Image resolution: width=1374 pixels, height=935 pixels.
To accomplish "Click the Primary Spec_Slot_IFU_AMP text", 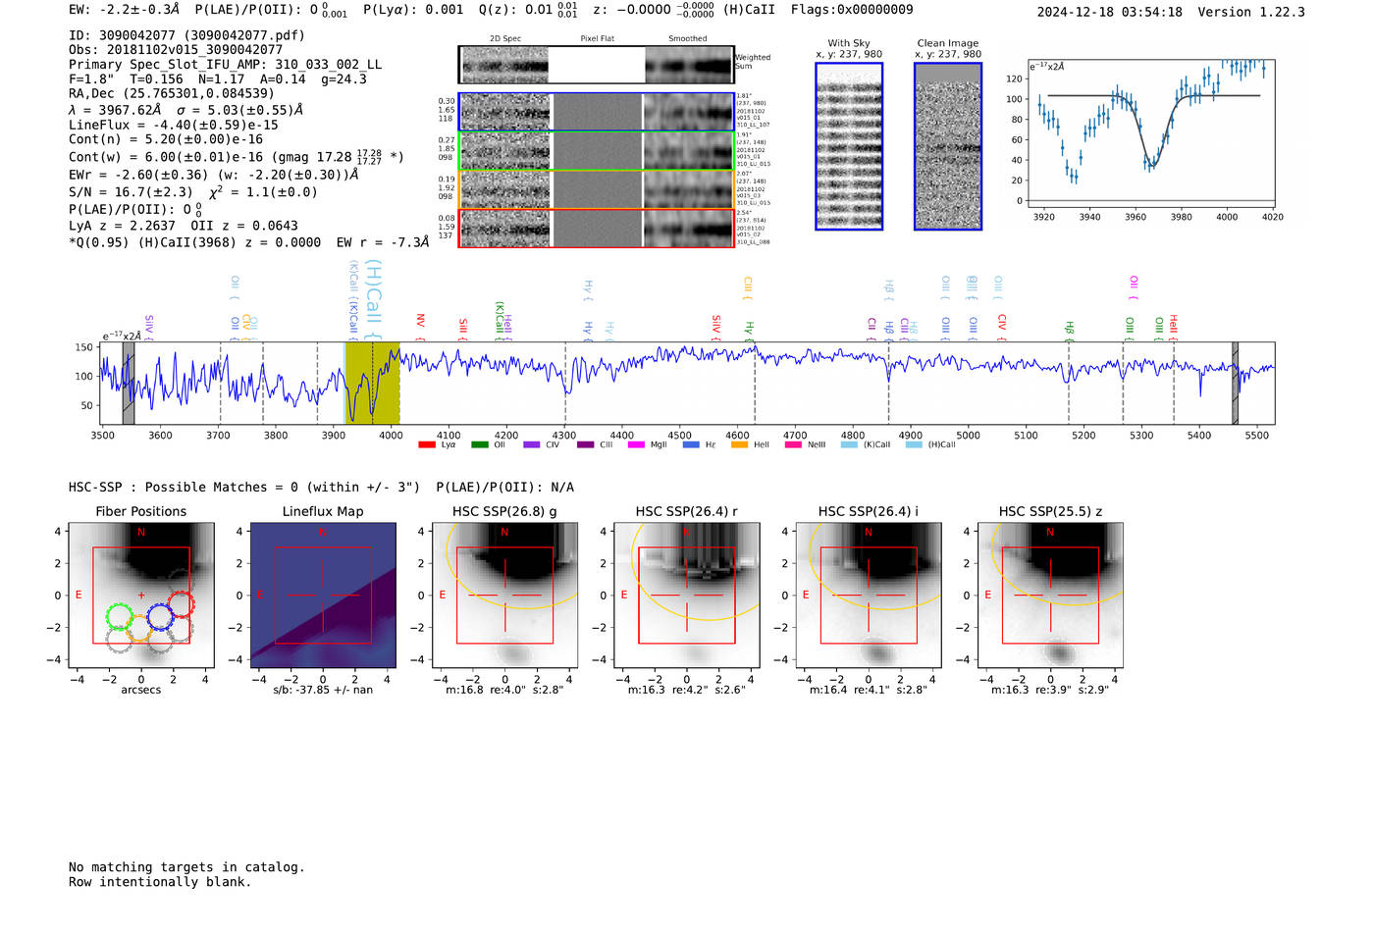I will pyautogui.click(x=226, y=65).
